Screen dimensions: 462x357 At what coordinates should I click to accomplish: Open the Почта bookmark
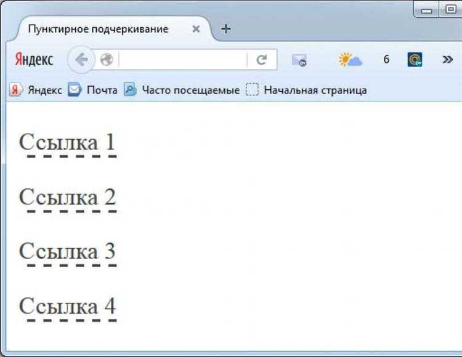92,90
